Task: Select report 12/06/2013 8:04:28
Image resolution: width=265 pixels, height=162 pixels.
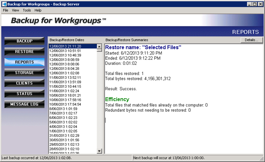Action: click(73, 69)
